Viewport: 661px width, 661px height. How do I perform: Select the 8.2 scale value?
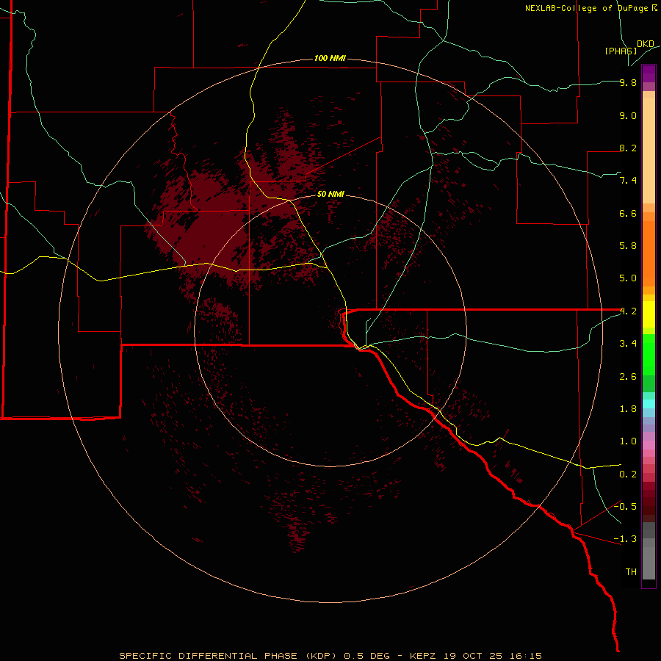[x=628, y=148]
